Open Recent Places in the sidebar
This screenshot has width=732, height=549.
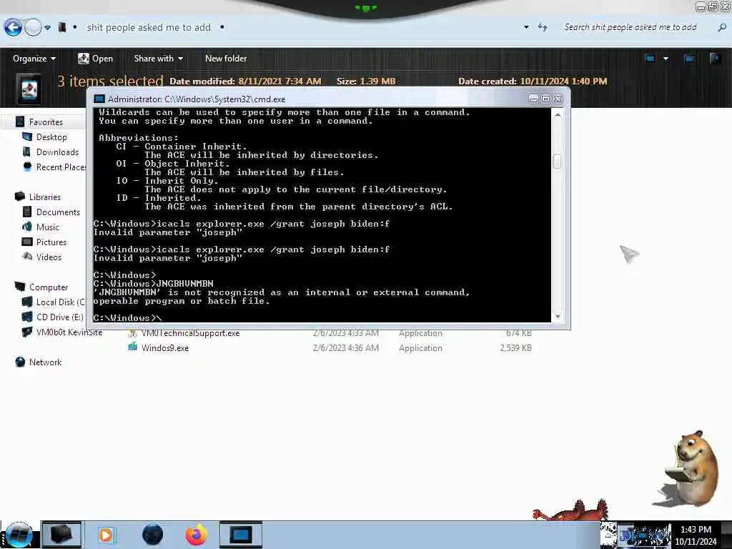pos(61,167)
